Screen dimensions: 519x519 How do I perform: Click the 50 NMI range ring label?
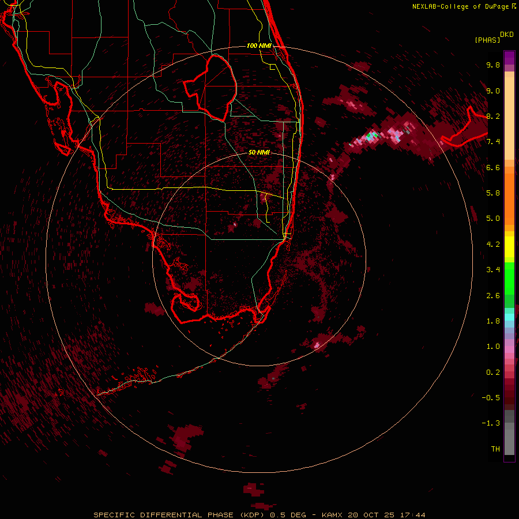tap(259, 152)
